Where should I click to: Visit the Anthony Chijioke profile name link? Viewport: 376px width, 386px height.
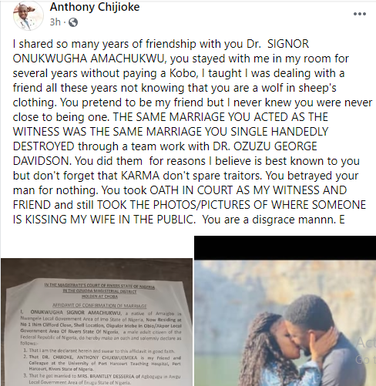pos(95,7)
